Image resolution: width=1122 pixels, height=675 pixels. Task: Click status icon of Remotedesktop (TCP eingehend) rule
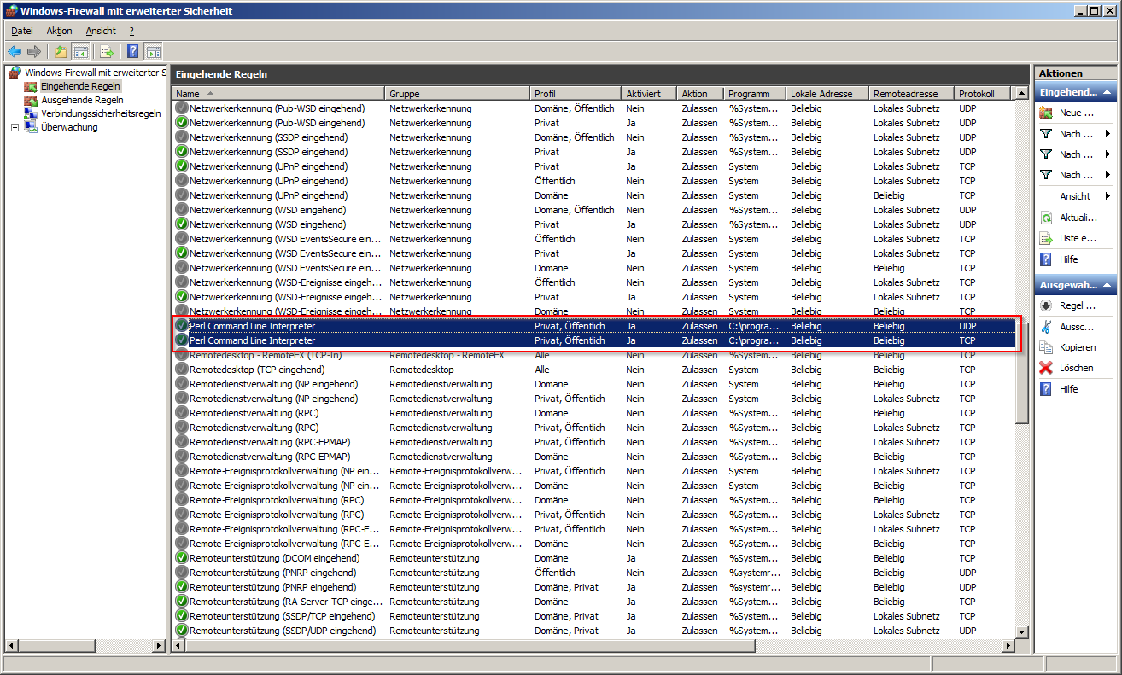click(182, 370)
